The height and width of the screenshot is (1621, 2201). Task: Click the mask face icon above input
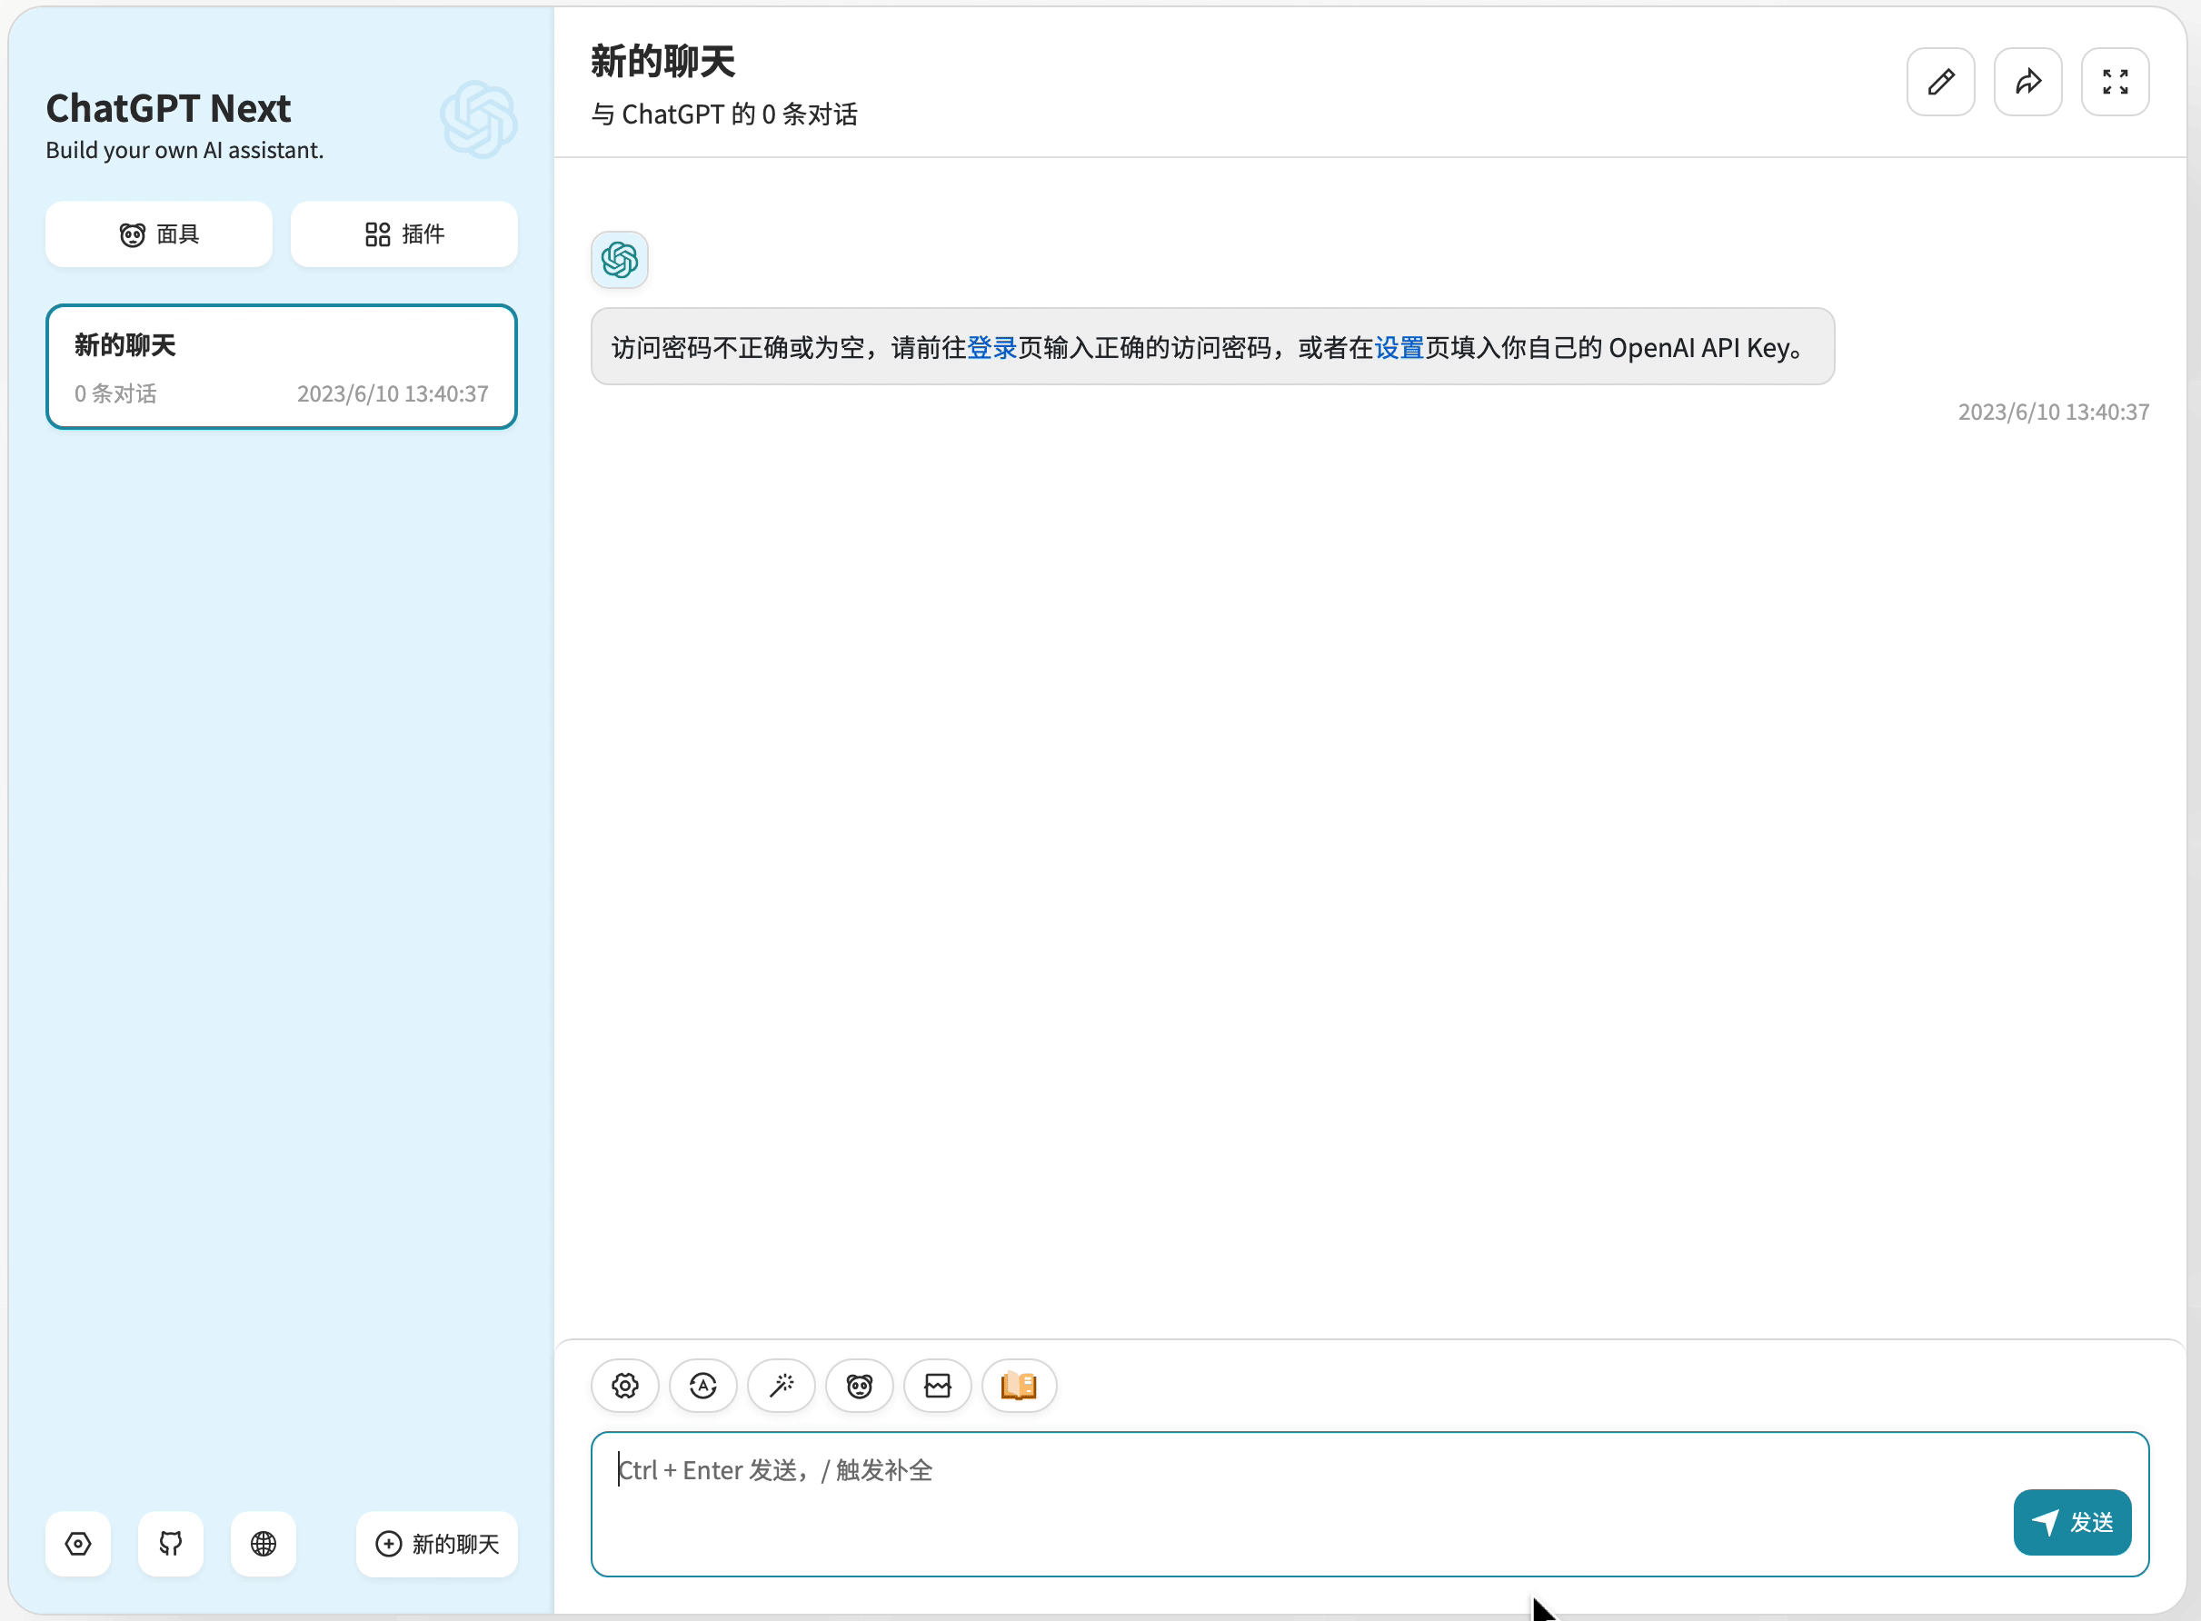[860, 1386]
